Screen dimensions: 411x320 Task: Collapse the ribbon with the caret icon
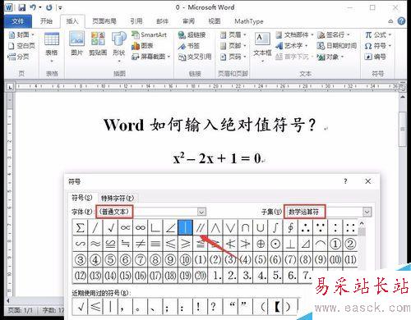pos(390,21)
